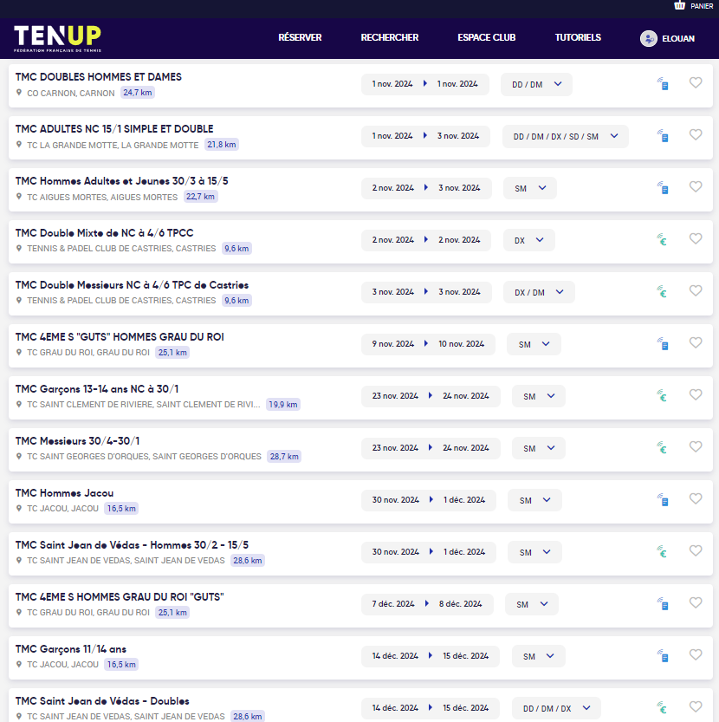Click the euro payment icon for TMC Double Mixte

[662, 240]
